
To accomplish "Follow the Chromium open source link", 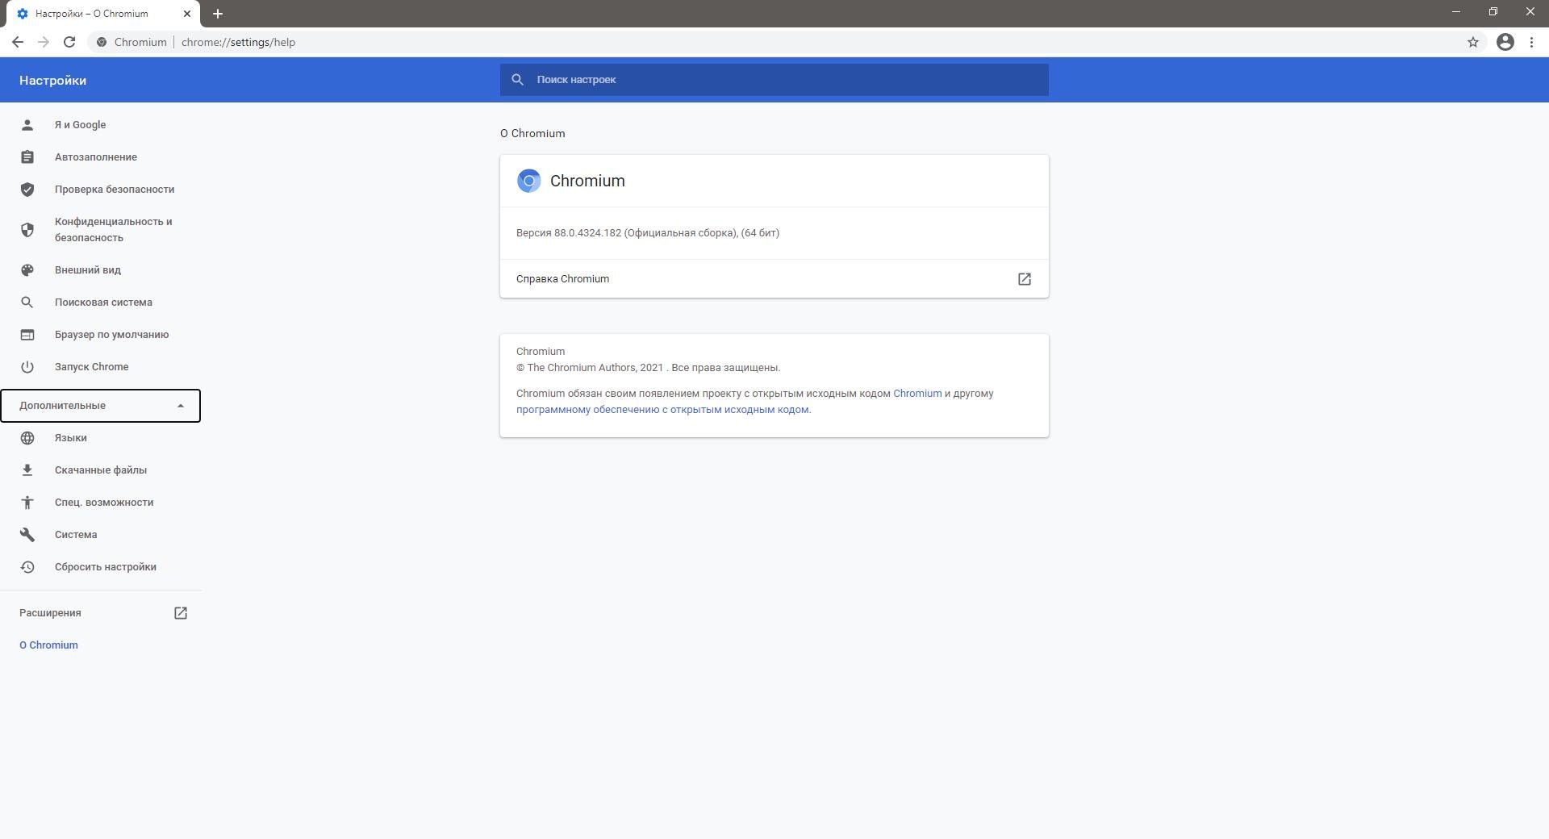I will 917,394.
